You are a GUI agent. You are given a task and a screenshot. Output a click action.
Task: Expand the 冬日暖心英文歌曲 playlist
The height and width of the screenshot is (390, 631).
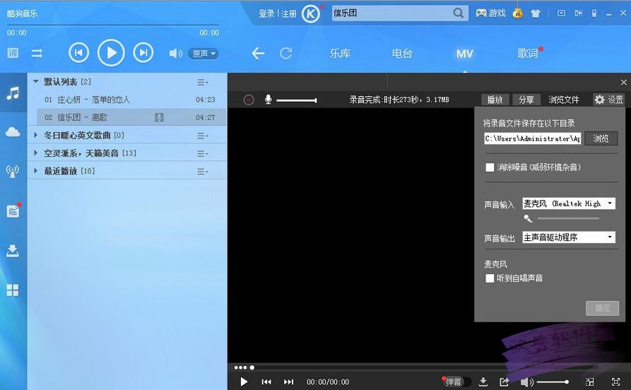tap(36, 135)
